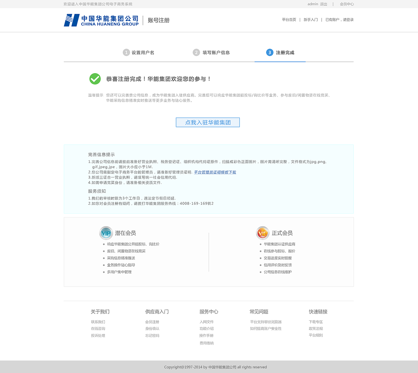
Task: Select step circle 2 填写账户信息
Action: (196, 52)
